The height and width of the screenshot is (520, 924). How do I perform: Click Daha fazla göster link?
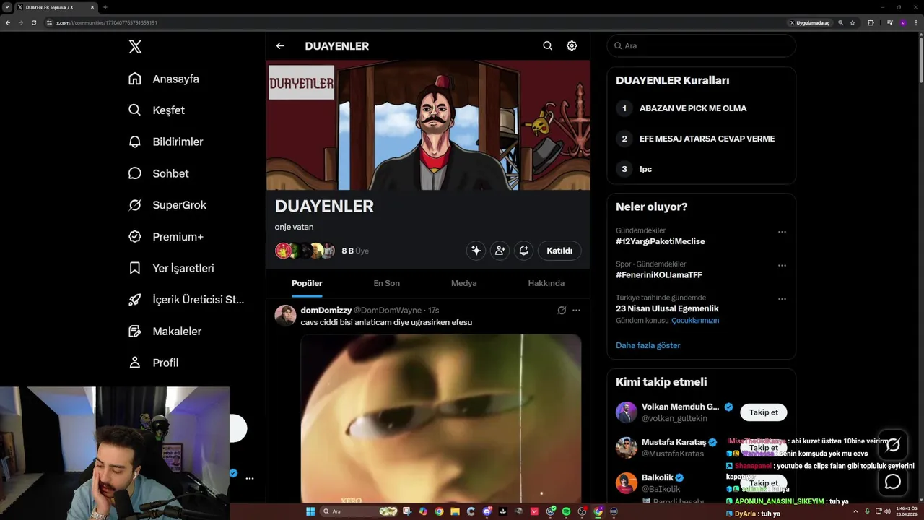coord(648,345)
